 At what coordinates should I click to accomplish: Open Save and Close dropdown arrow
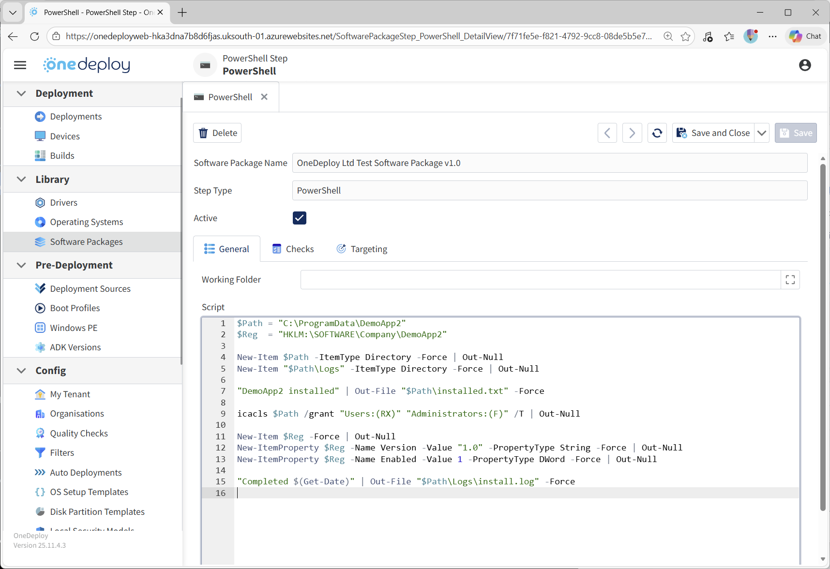click(762, 133)
